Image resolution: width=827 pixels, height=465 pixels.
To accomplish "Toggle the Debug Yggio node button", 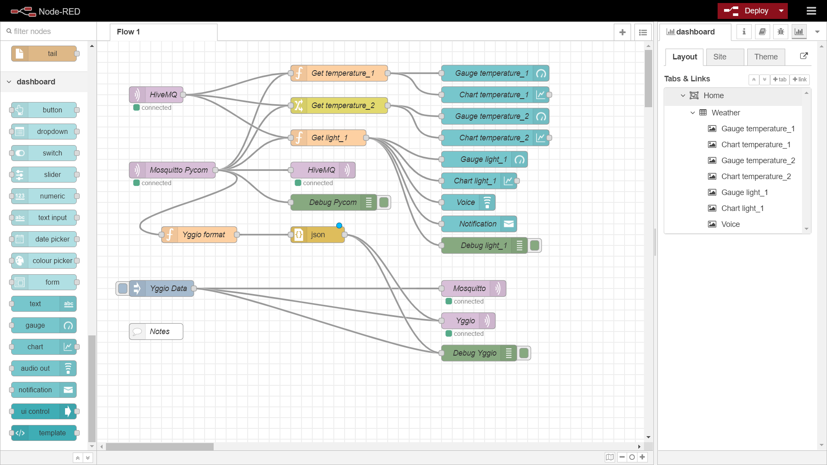I will click(524, 353).
